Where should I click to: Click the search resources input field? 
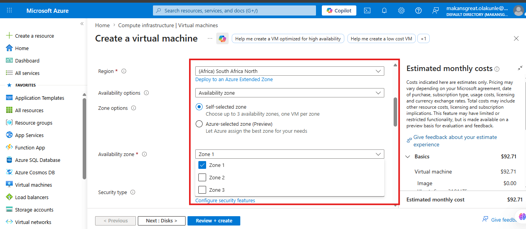(x=236, y=10)
